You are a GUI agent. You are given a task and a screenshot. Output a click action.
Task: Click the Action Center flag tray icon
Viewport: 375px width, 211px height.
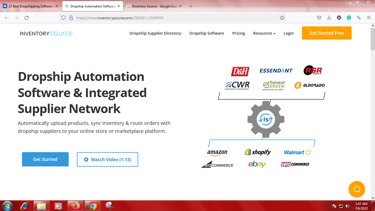coord(334,206)
